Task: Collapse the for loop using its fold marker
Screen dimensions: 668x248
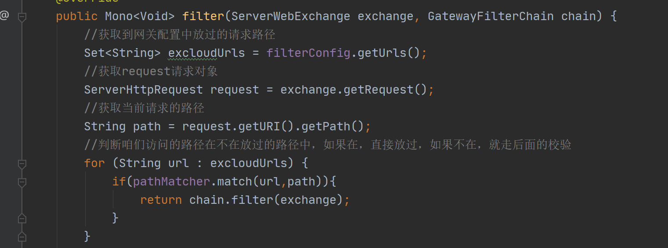Action: click(22, 164)
